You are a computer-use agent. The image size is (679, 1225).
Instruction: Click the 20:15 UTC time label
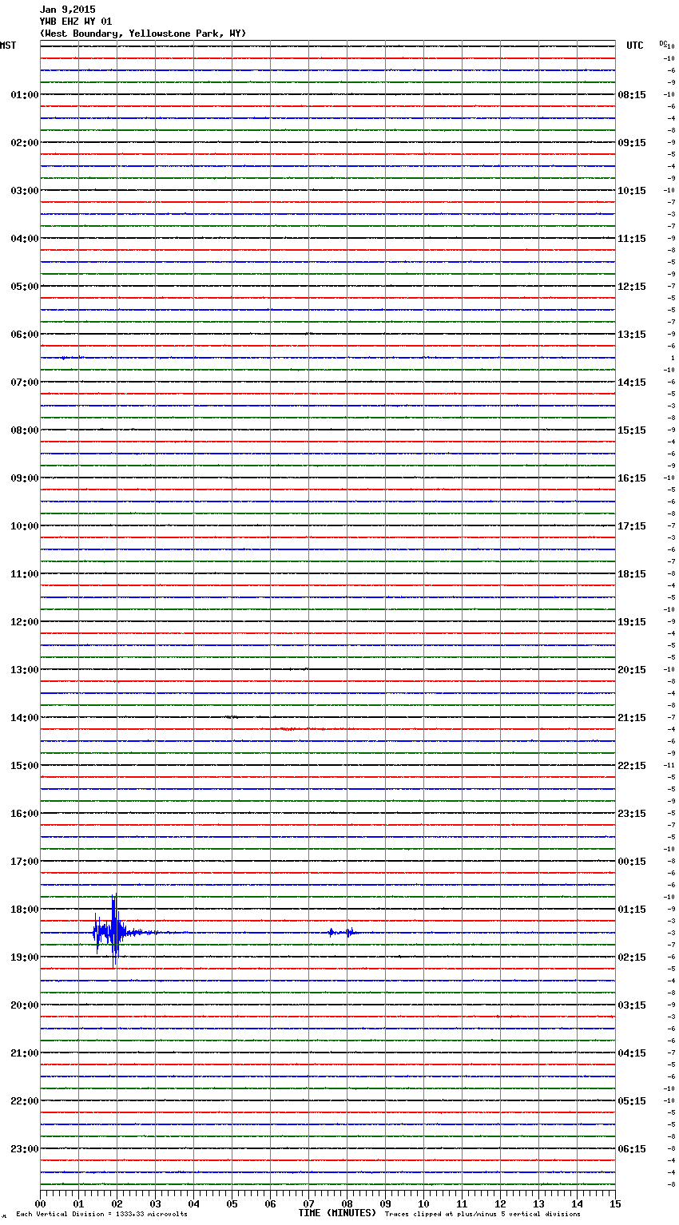(x=632, y=670)
